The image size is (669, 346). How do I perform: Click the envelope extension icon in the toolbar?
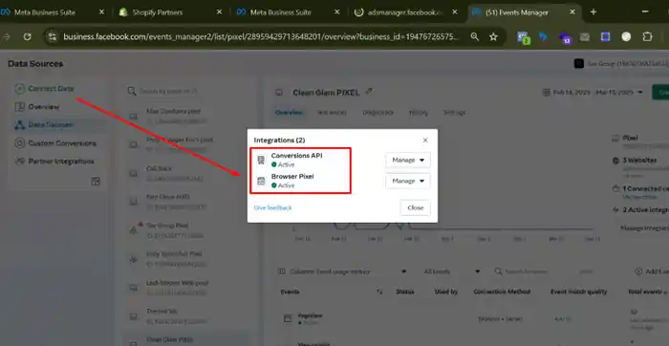point(585,37)
